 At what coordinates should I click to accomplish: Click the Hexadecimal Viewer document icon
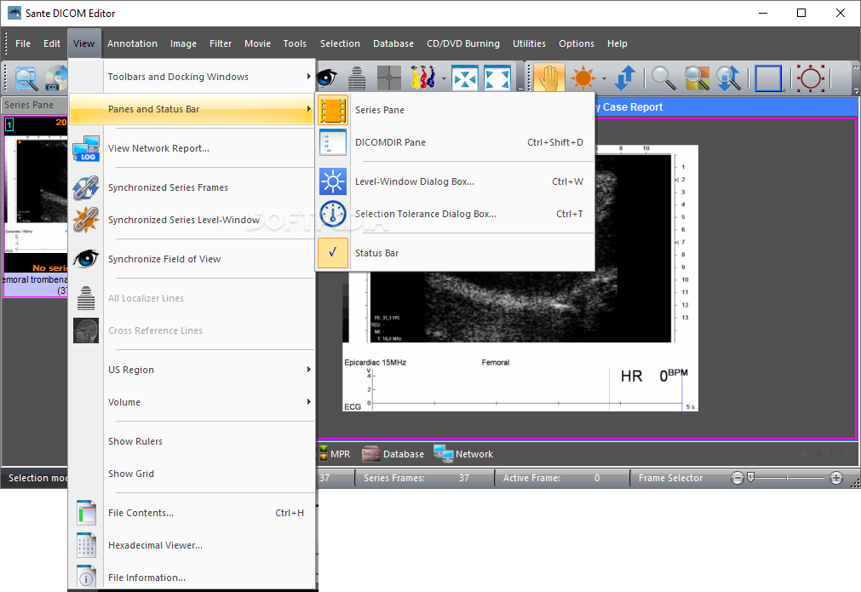pos(86,545)
